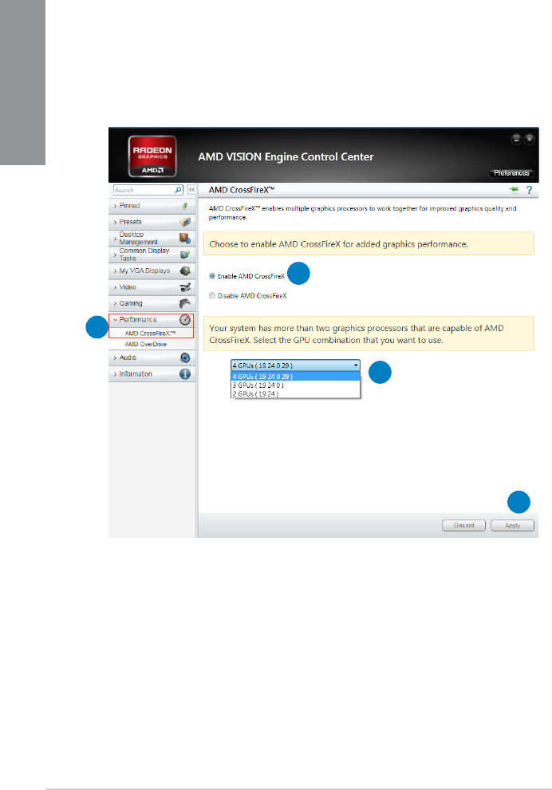
Task: Click the Discard button
Action: pyautogui.click(x=464, y=526)
